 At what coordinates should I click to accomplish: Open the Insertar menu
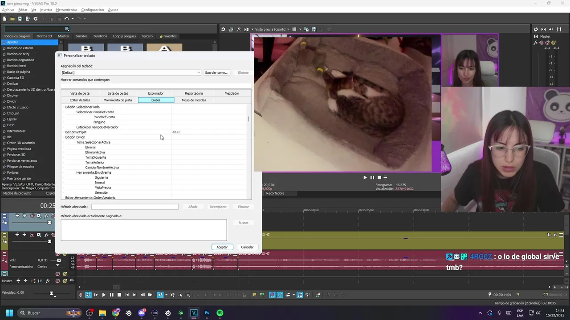(46, 10)
